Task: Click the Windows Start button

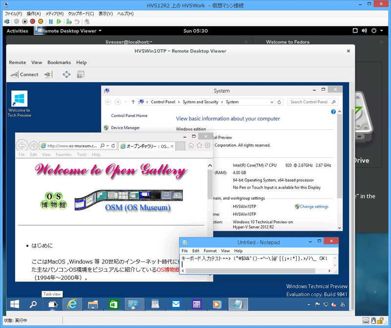Action: pos(15,304)
